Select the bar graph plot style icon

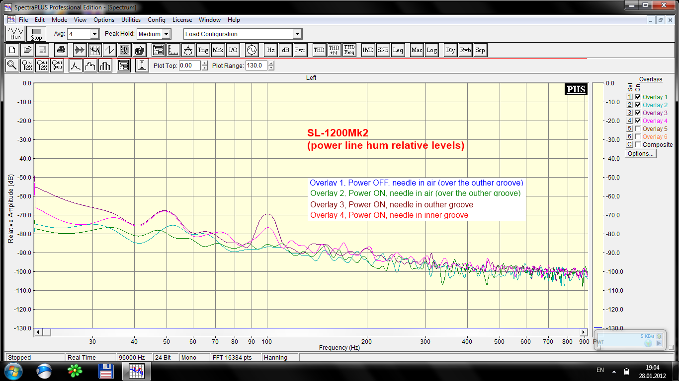click(105, 65)
